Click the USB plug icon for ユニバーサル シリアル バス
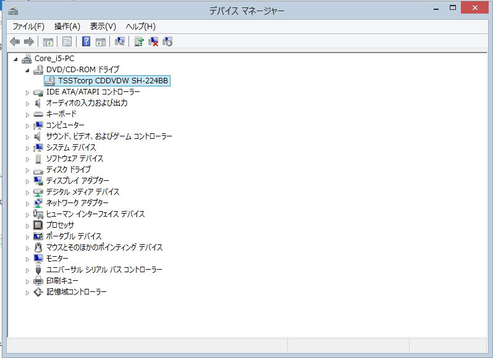 (x=38, y=270)
